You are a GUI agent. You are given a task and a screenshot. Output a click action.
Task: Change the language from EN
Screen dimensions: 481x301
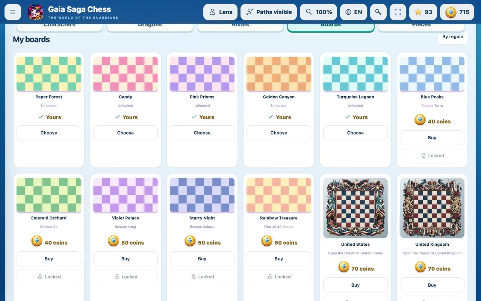pyautogui.click(x=354, y=12)
